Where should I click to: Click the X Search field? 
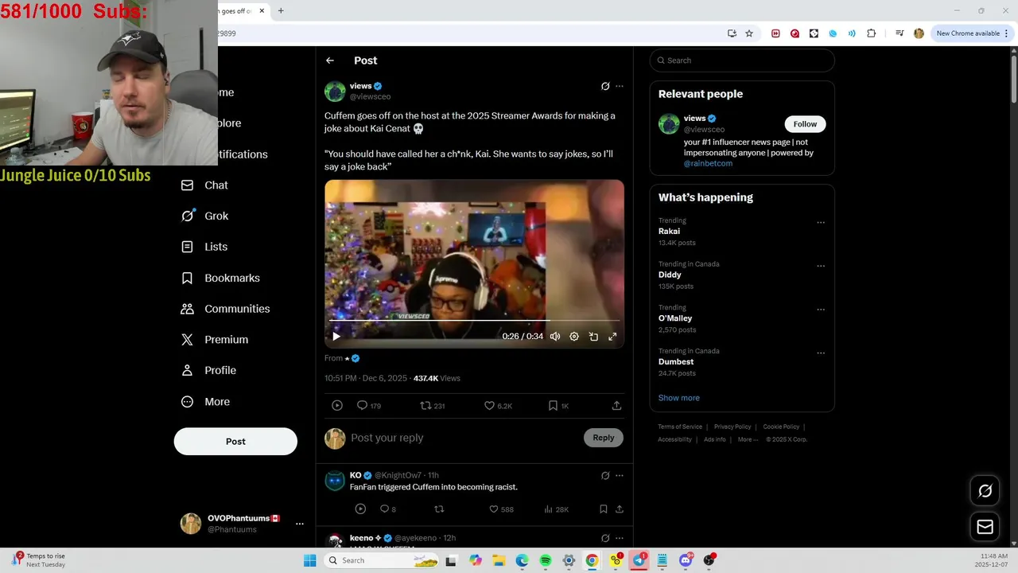[742, 60]
